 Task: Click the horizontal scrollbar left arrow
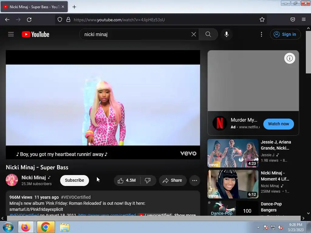click(2, 218)
